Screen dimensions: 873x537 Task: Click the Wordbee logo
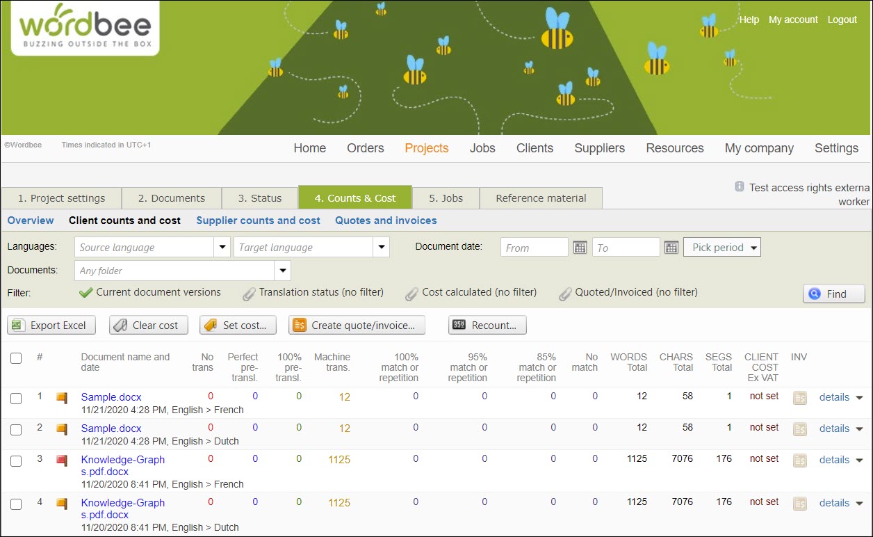(83, 28)
